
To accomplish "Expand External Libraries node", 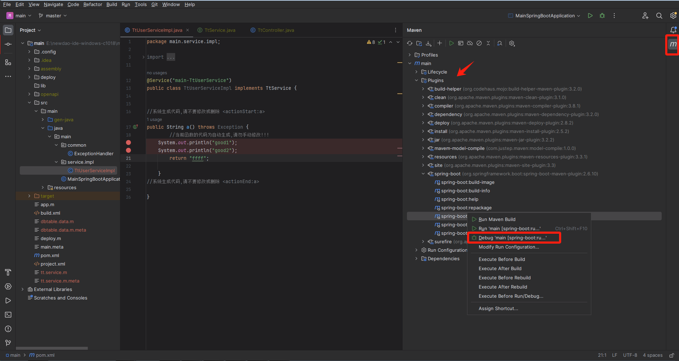I will (x=23, y=289).
